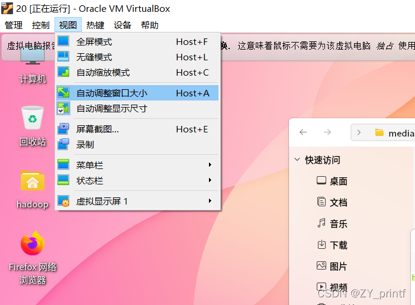Click the 下载 label in sidebar

(339, 245)
